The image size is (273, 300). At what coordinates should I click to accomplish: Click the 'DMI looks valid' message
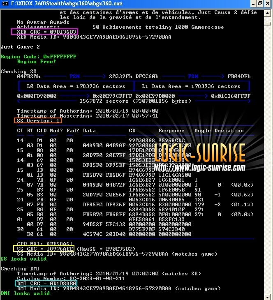click(x=25, y=293)
